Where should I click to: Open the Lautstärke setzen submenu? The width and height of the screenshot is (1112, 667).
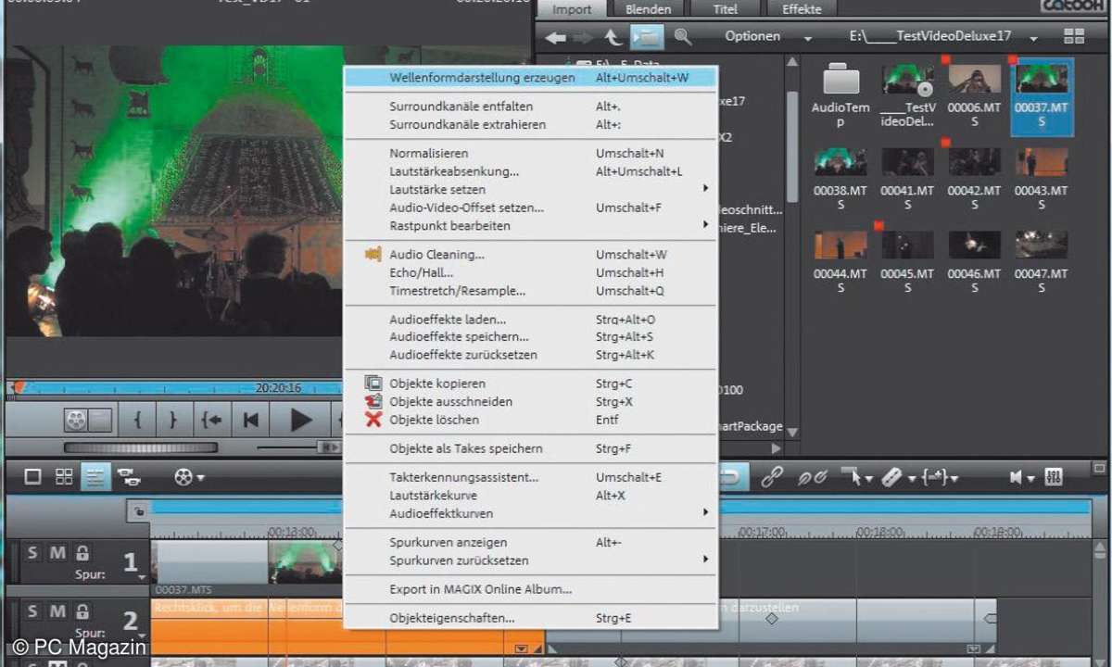529,189
